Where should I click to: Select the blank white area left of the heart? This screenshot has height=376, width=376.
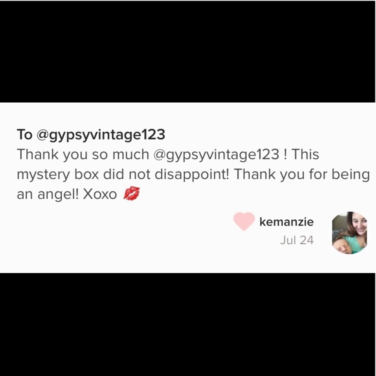pyautogui.click(x=120, y=230)
